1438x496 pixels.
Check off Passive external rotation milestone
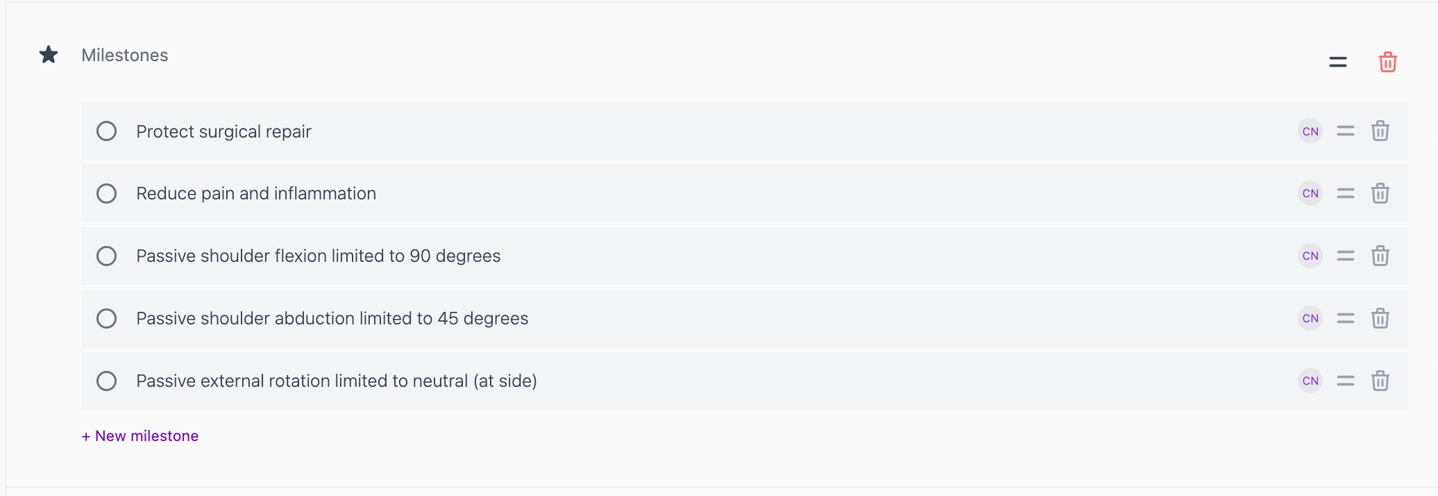[x=107, y=381]
